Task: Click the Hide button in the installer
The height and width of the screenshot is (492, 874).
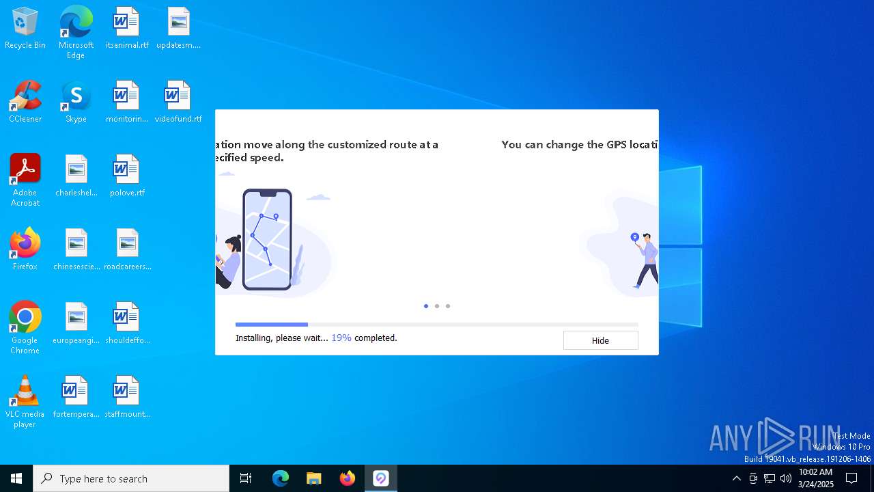Action: 600,340
